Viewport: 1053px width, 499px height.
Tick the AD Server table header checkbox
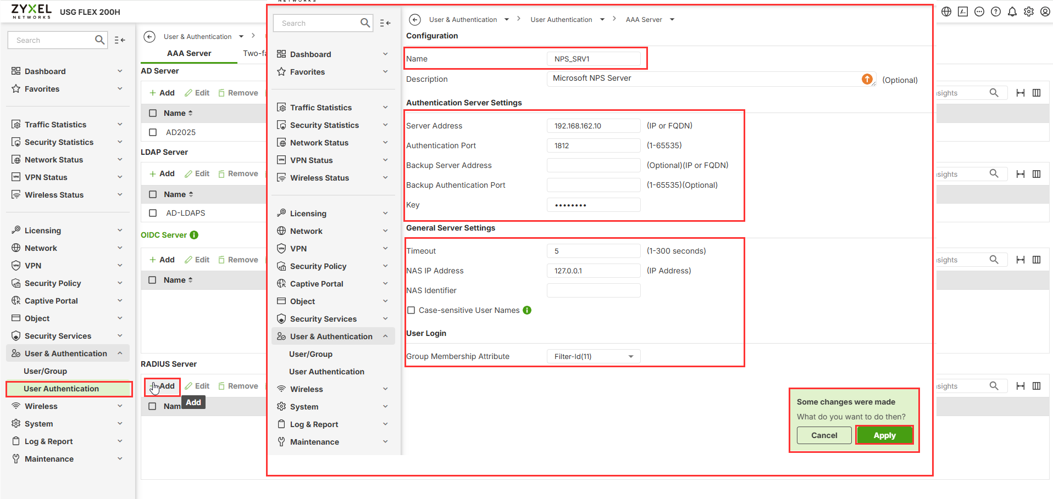click(x=153, y=113)
